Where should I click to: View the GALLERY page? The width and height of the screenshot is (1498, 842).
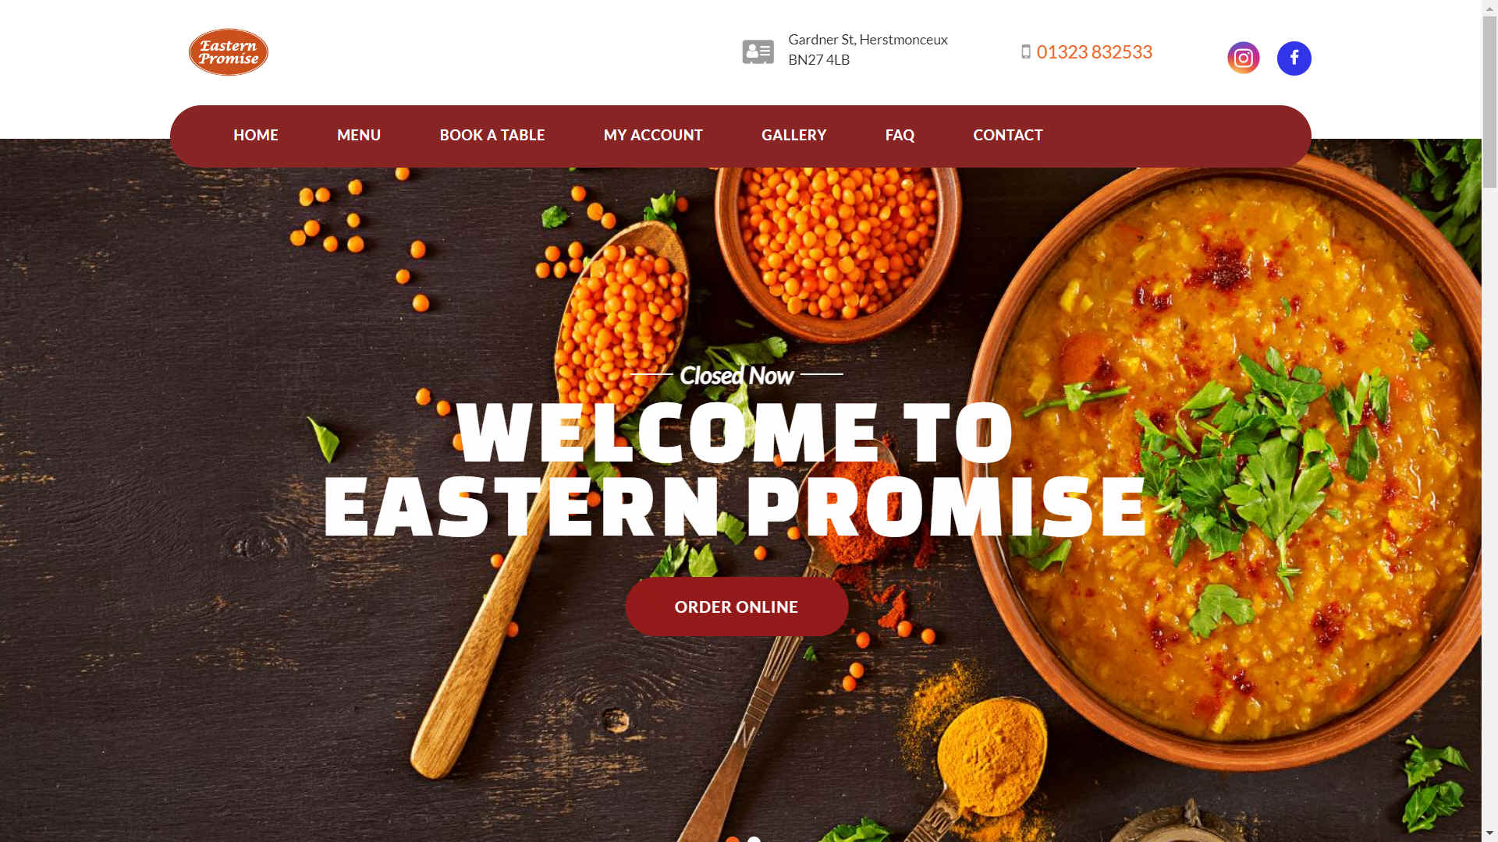(x=793, y=136)
